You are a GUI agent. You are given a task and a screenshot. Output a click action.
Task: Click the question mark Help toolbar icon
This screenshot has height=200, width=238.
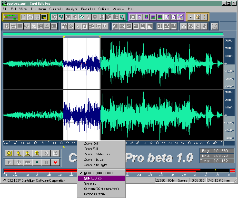(204, 17)
